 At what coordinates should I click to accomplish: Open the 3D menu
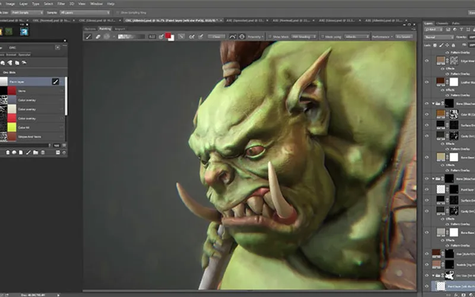coord(72,4)
